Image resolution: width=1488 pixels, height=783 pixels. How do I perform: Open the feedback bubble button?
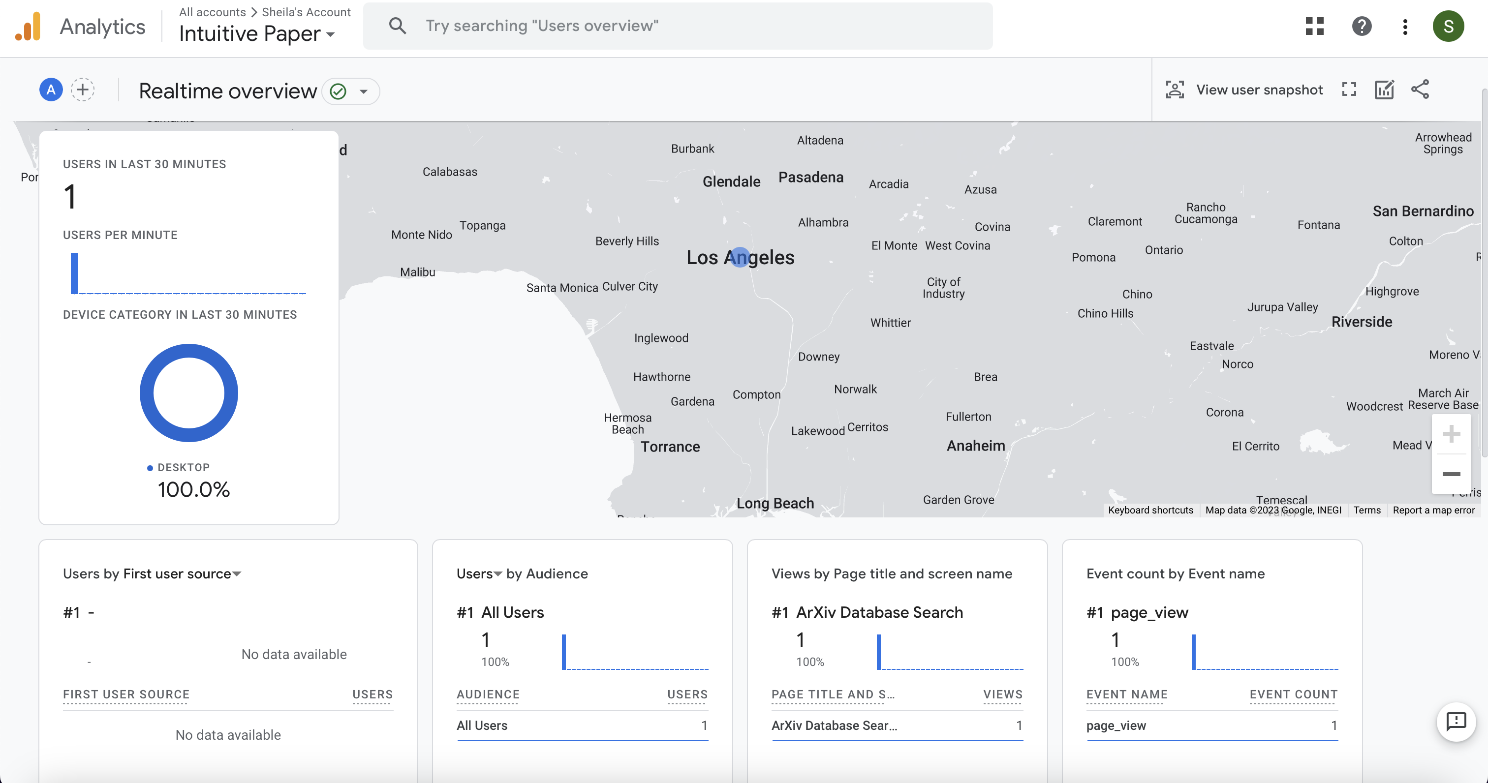point(1456,721)
